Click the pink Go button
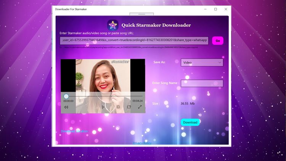 coord(218,41)
